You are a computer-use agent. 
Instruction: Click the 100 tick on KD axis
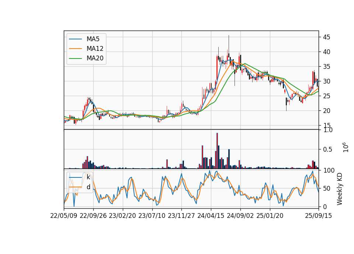point(329,170)
